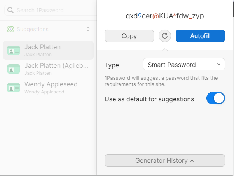Click the magnifier icon in the search bar
This screenshot has width=234, height=176.
(x=10, y=10)
